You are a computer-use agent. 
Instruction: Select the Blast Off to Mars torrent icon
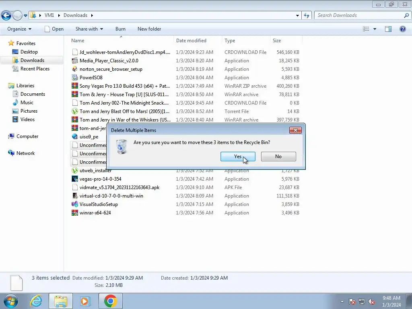pyautogui.click(x=75, y=111)
